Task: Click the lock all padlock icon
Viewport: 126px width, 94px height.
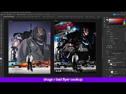Action: tap(114, 57)
